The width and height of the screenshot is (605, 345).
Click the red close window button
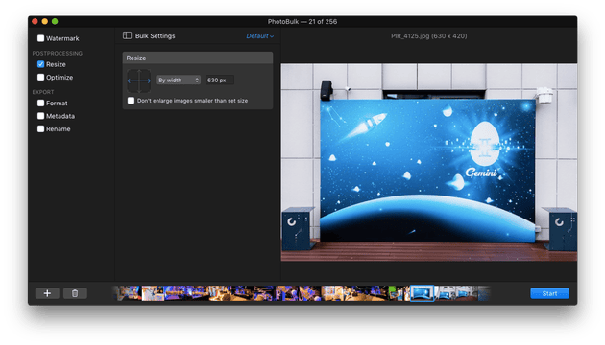35,21
